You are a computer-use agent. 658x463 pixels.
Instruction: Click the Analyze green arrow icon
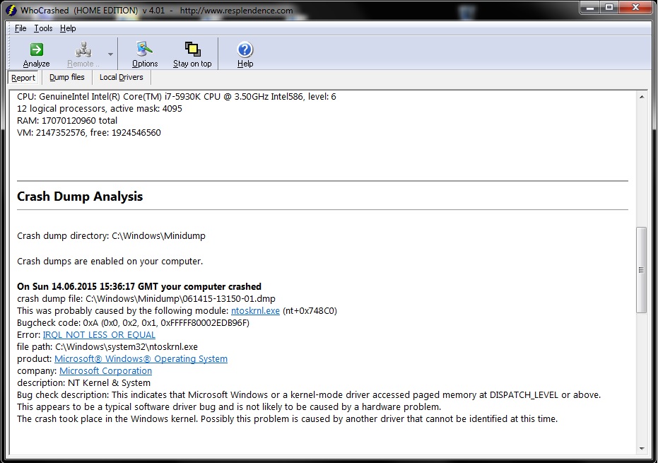[x=37, y=49]
